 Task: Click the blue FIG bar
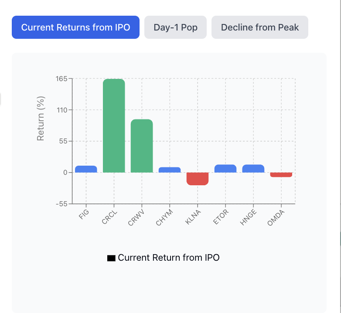tap(86, 169)
